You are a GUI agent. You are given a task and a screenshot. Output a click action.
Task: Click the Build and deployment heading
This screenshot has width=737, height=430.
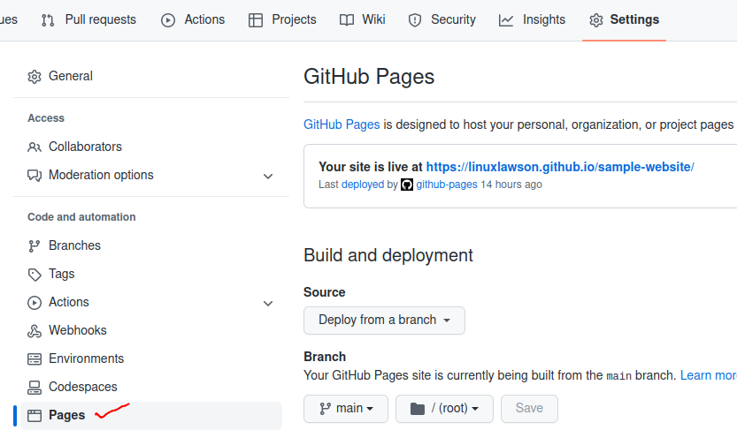click(388, 255)
